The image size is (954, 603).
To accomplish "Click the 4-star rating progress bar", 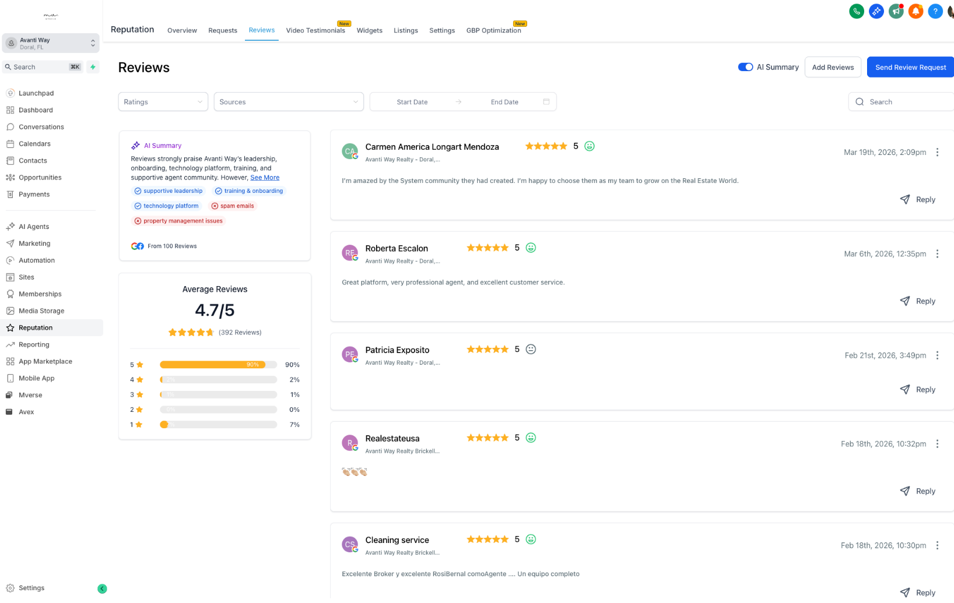I will point(218,380).
